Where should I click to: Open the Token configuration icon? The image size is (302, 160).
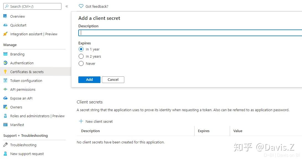[6, 81]
